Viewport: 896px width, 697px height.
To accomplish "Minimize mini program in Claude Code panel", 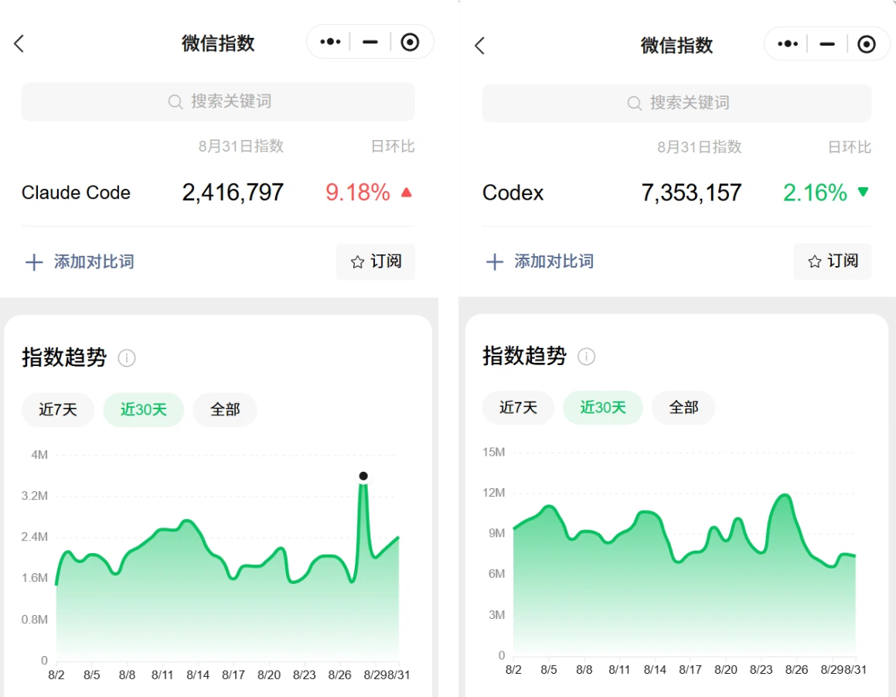I will [370, 42].
